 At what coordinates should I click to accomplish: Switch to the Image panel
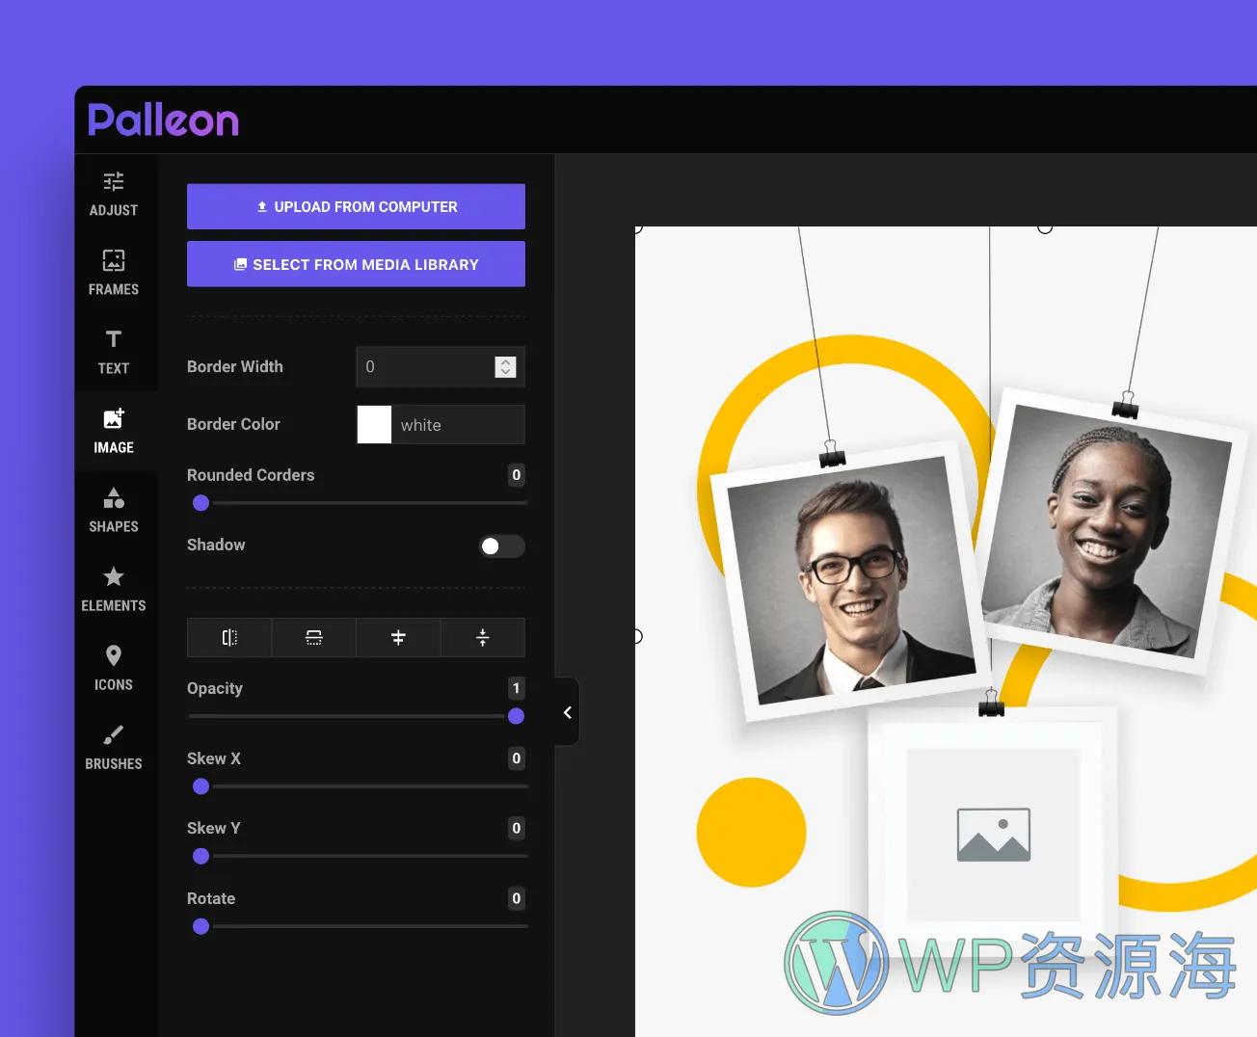pos(114,430)
